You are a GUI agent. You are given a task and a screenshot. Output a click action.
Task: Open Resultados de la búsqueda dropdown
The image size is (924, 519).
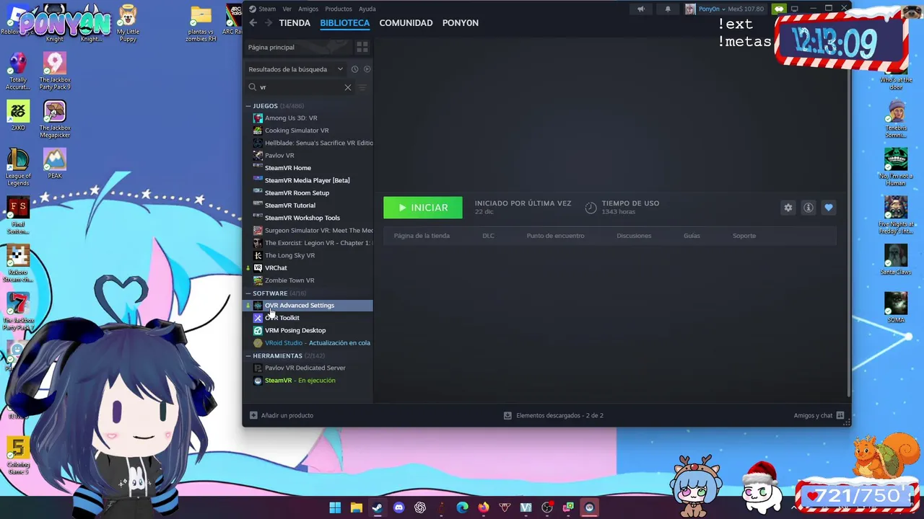(x=296, y=69)
